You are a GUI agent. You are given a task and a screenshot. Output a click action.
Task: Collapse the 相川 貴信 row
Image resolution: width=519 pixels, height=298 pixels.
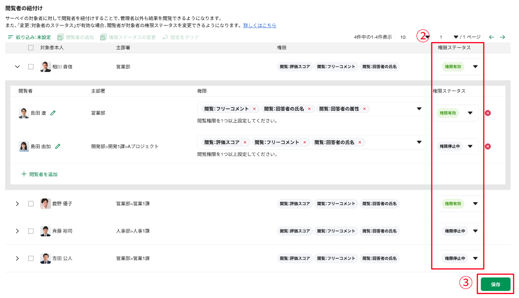(x=17, y=67)
